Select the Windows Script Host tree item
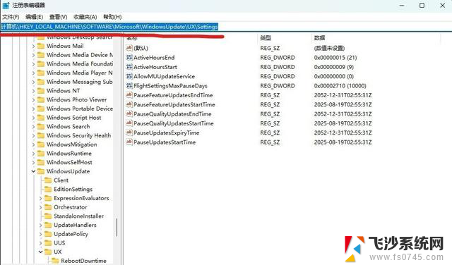452x265 pixels. [x=73, y=118]
